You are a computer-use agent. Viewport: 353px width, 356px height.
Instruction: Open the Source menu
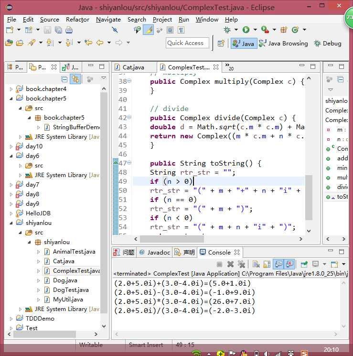click(x=49, y=20)
